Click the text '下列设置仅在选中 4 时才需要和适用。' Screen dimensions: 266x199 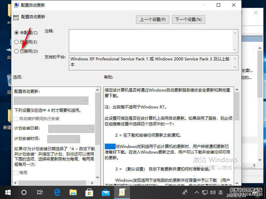tap(48, 110)
